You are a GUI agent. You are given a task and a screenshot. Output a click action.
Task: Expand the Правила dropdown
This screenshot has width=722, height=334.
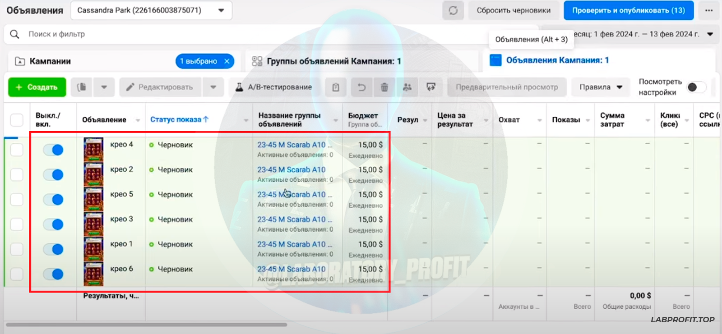tap(601, 87)
